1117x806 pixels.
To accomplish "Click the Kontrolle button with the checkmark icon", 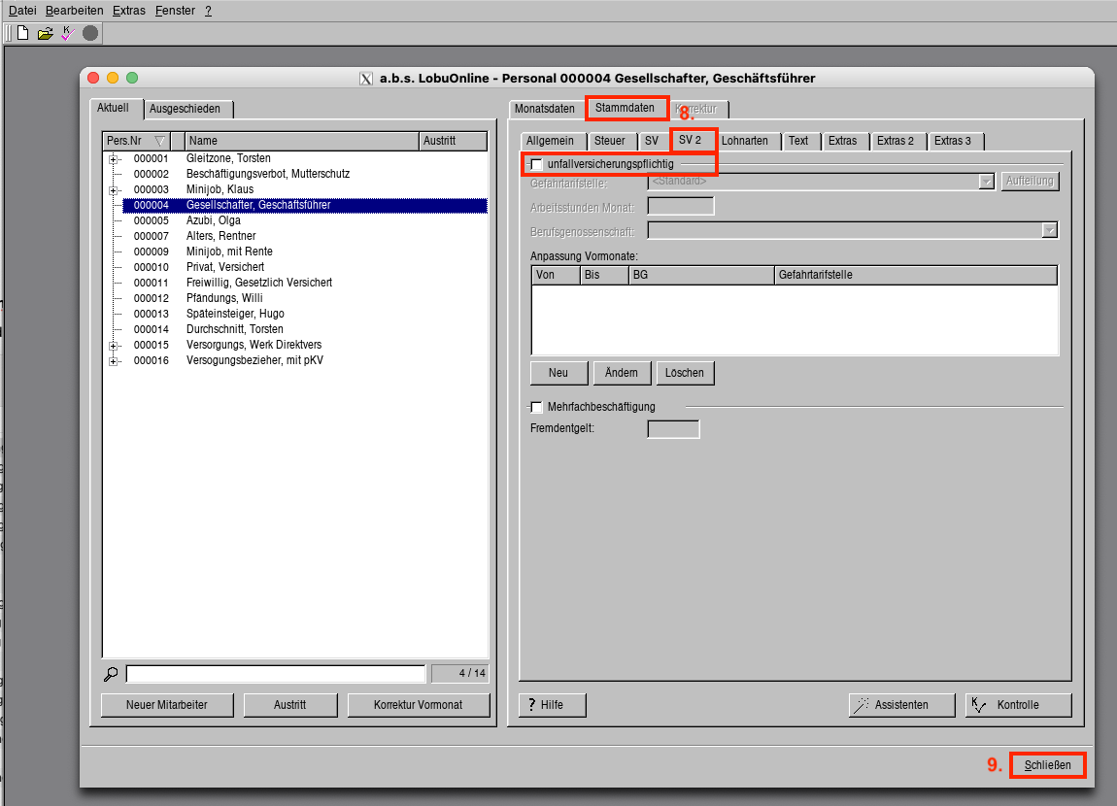I will [1018, 705].
